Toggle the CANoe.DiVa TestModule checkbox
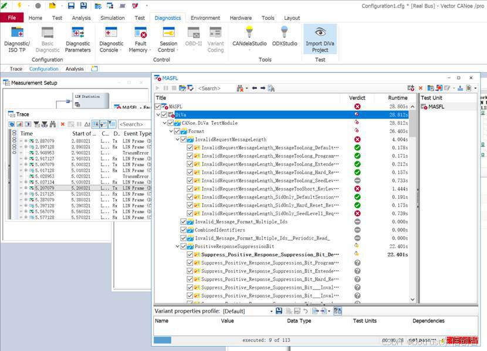This screenshot has height=351, width=487. click(x=171, y=123)
